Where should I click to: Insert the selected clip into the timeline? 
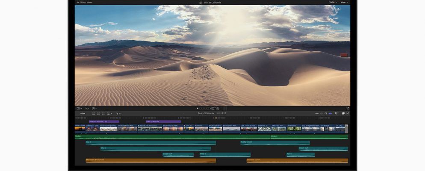pyautogui.click(x=98, y=114)
